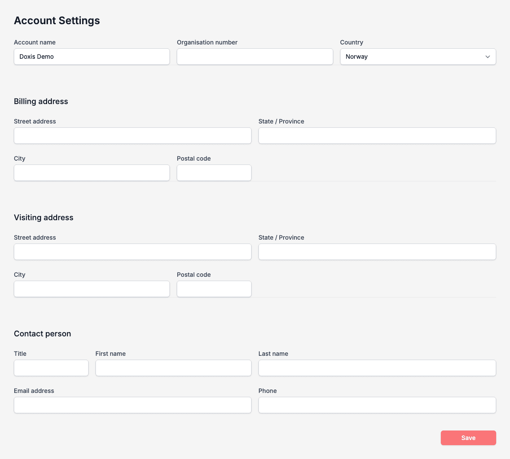Click the Billing address Street address field
The height and width of the screenshot is (459, 510).
[x=132, y=136]
